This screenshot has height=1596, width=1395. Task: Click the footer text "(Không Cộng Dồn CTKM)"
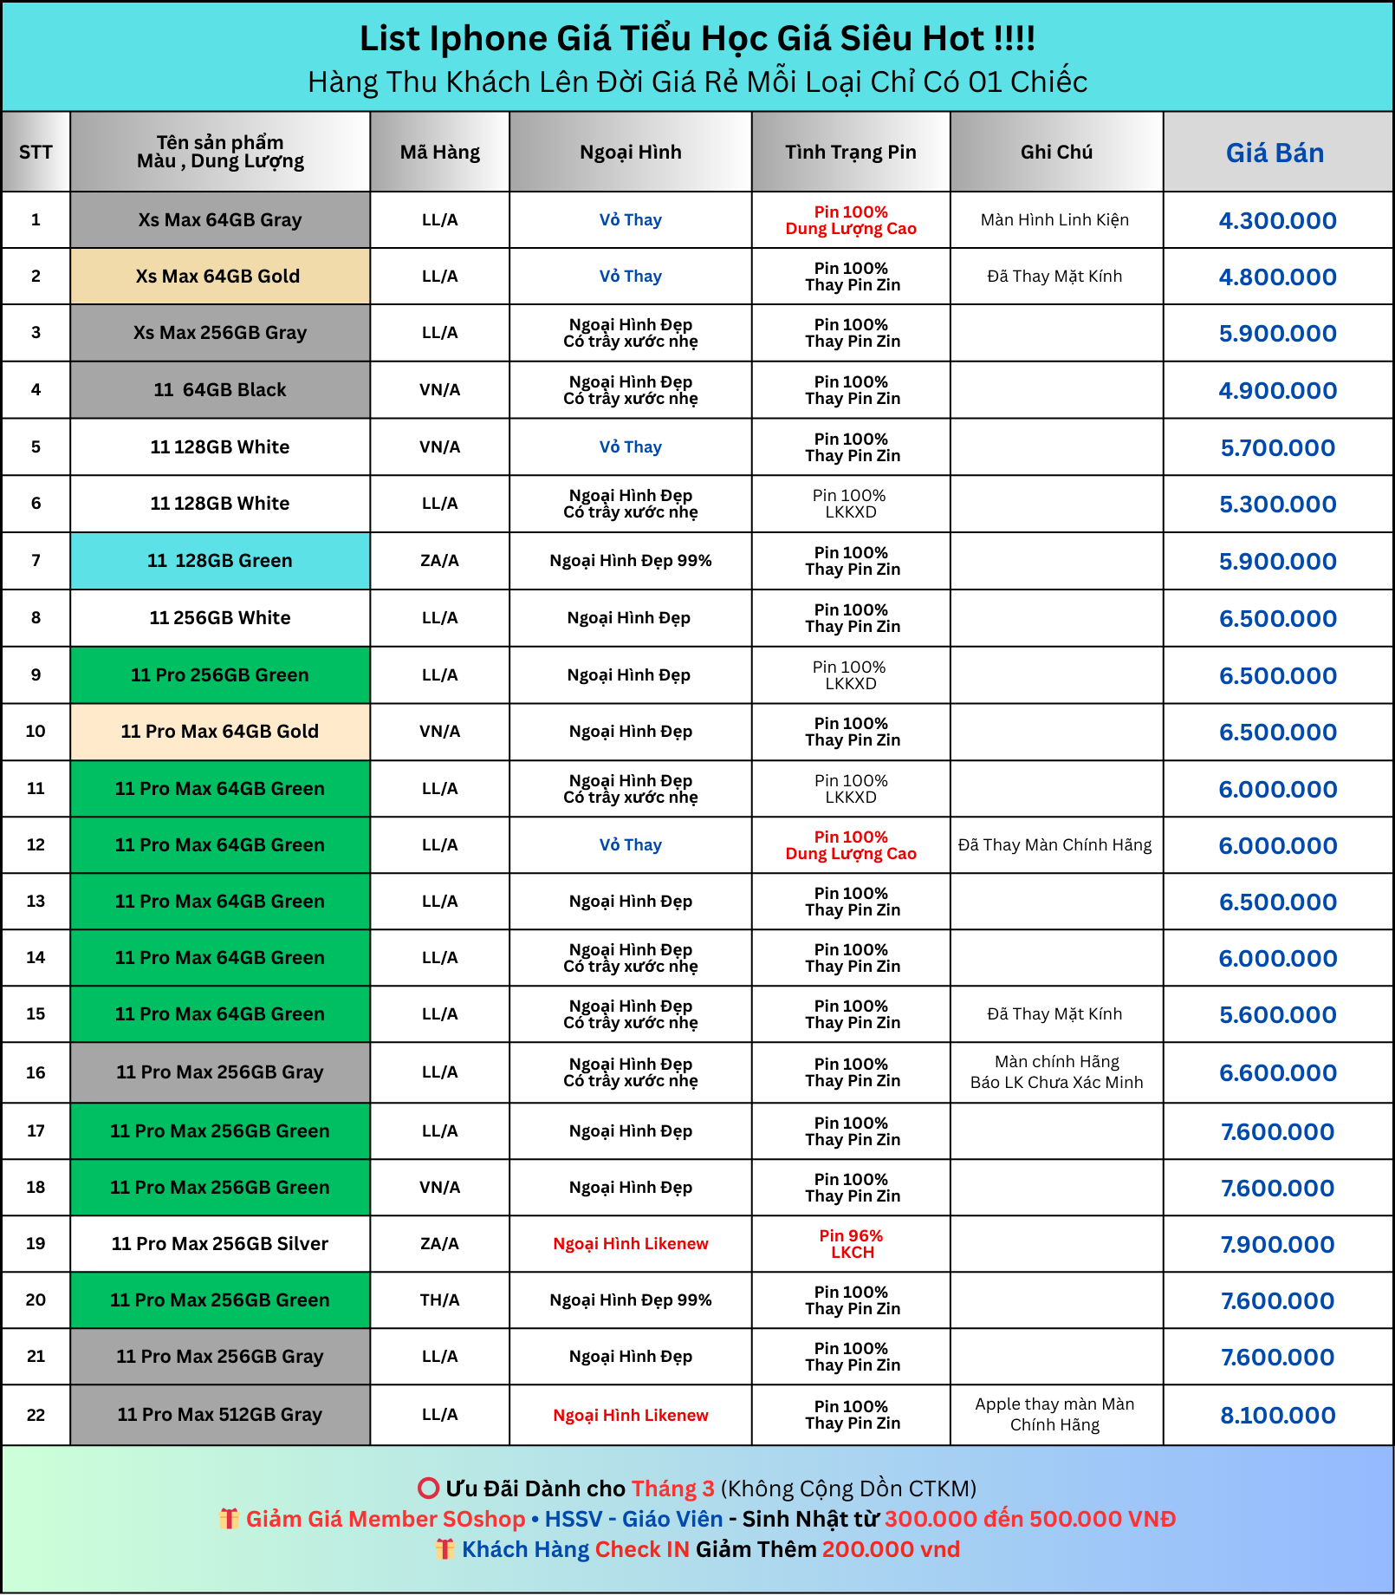[x=849, y=1489]
